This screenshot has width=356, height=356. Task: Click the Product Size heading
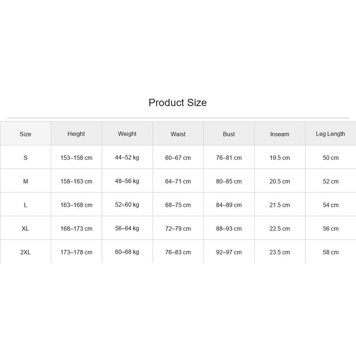[x=178, y=103]
